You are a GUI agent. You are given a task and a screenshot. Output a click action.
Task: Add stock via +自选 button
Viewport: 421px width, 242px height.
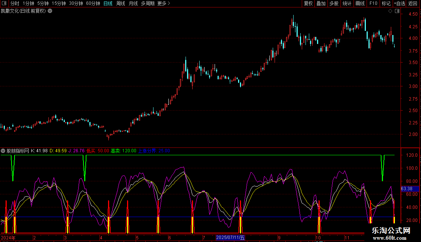click(x=399, y=3)
